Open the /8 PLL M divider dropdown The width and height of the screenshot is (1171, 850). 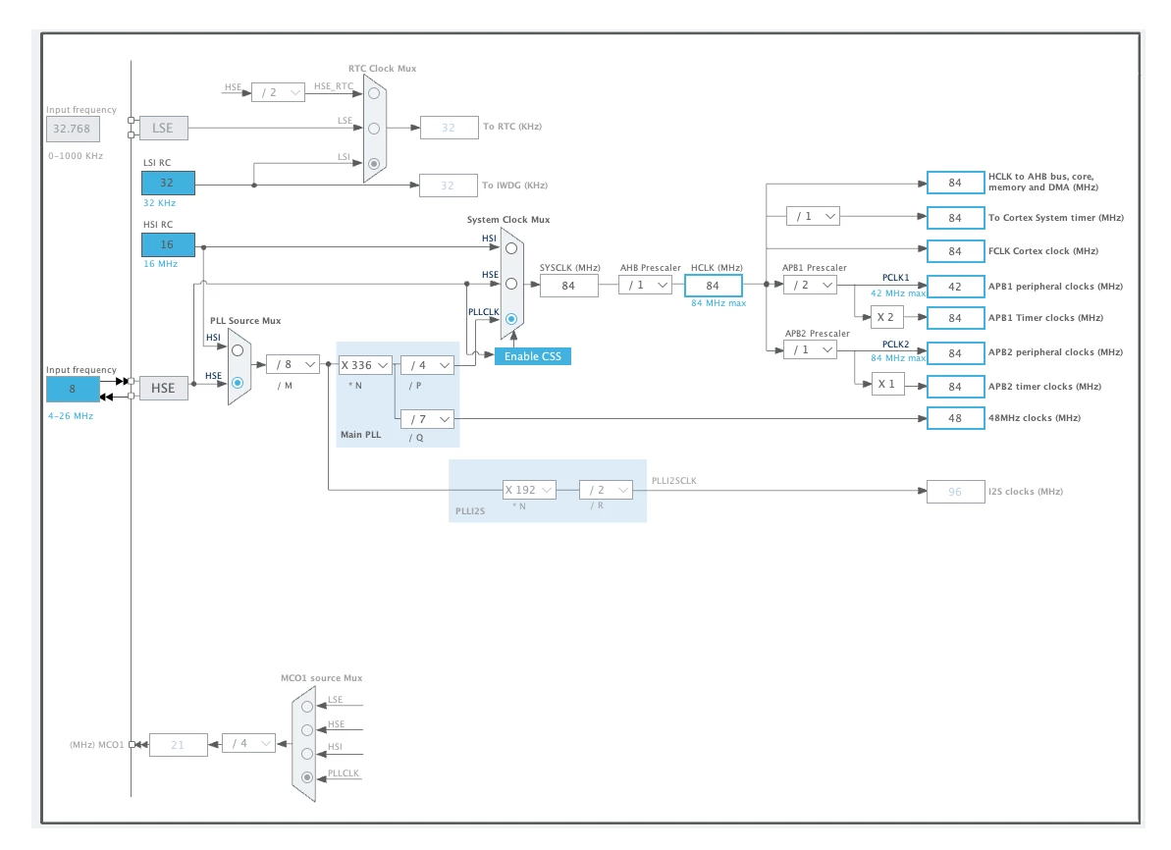click(x=293, y=364)
